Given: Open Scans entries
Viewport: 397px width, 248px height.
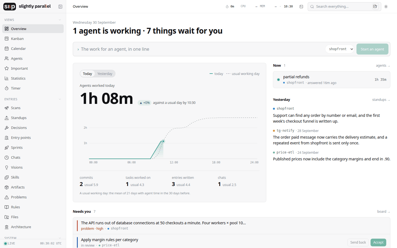Looking at the screenshot, I should pos(33,108).
